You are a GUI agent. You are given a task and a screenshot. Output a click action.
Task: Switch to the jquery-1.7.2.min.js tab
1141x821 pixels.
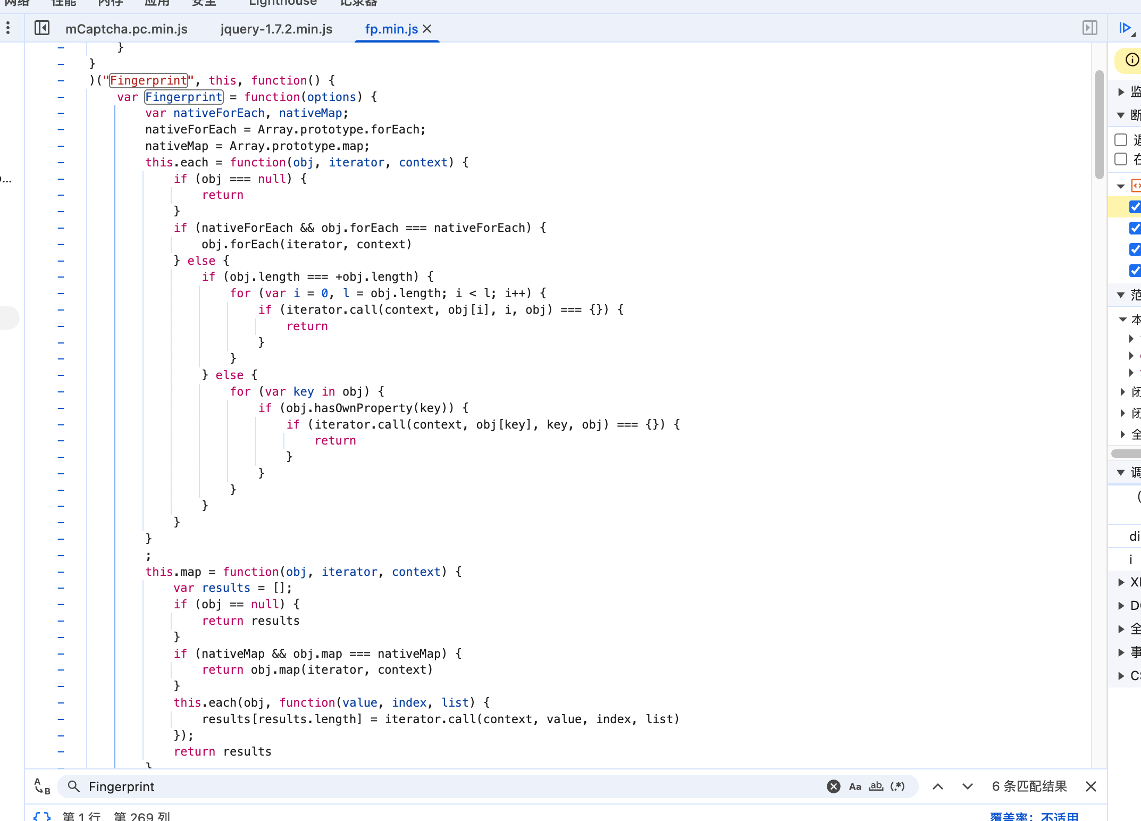click(x=276, y=29)
